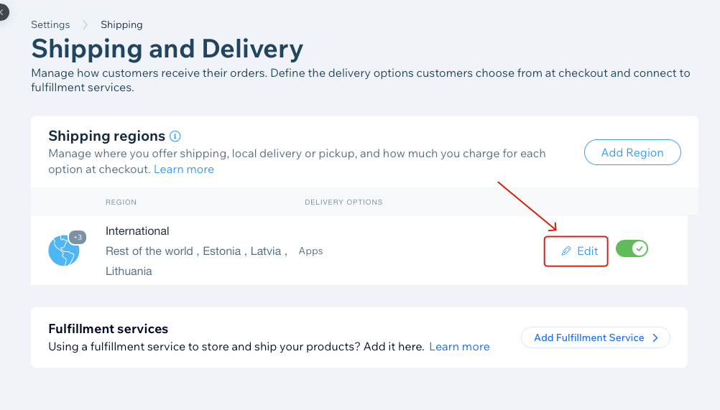Click the globe icon for International region
This screenshot has width=720, height=410.
[63, 251]
